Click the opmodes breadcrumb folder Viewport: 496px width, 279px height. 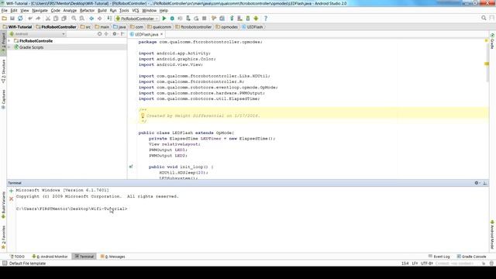point(227,27)
